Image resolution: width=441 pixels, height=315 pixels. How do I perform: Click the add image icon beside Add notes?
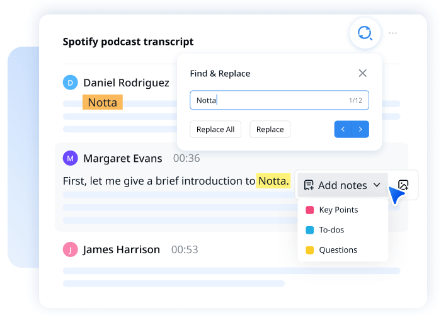[403, 185]
